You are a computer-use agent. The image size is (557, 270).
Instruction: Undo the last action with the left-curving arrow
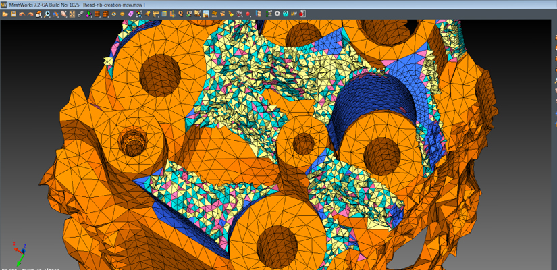pos(22,13)
